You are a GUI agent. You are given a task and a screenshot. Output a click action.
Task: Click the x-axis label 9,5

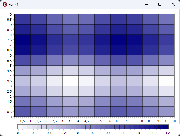coord(166,121)
